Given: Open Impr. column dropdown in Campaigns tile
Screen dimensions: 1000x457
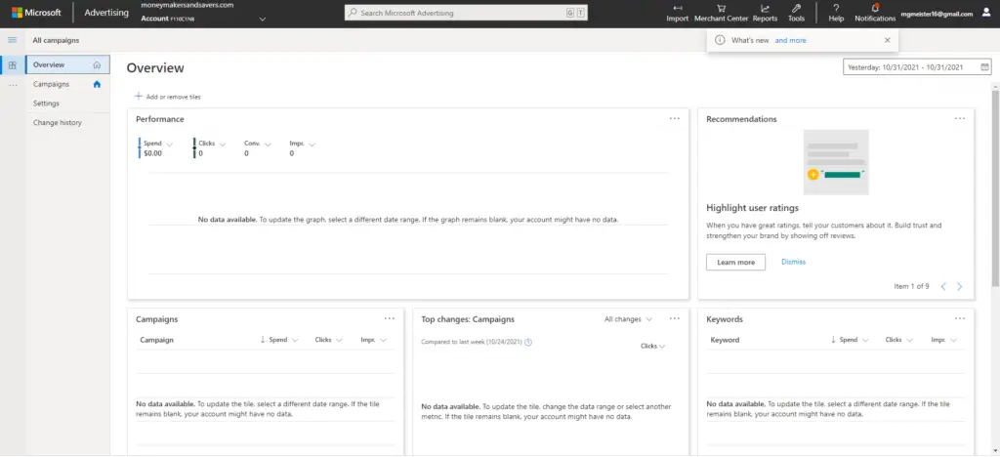Looking at the screenshot, I should (x=383, y=341).
